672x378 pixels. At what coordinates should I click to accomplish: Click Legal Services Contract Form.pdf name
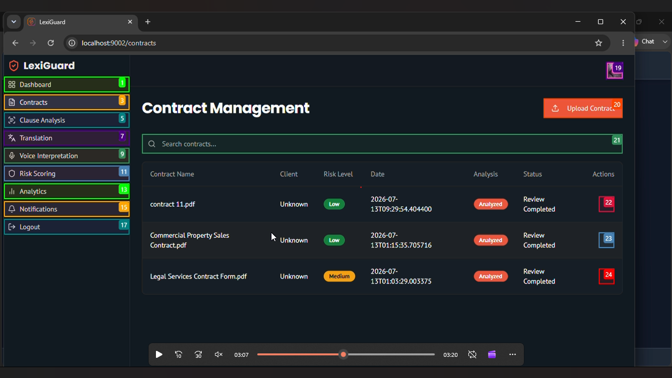[198, 276]
